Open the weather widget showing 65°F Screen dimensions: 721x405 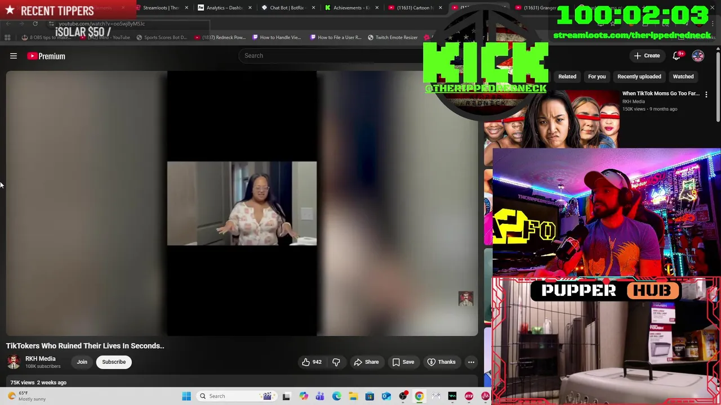coord(27,396)
